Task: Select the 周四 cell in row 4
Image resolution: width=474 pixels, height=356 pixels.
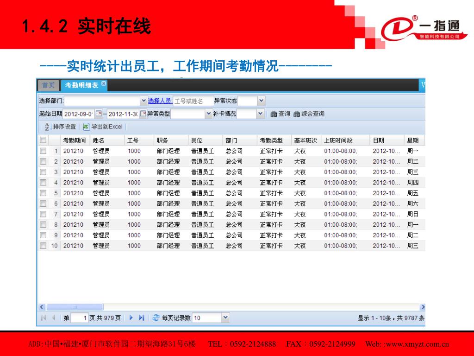Action: tap(412, 183)
